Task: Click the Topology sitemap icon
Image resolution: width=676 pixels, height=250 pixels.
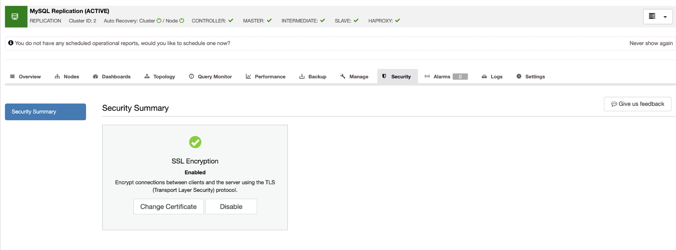Action: click(147, 76)
